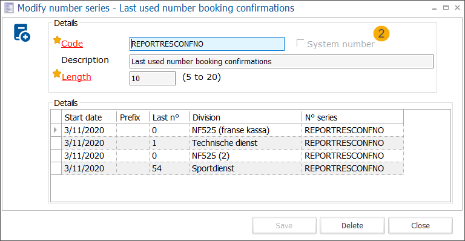The width and height of the screenshot is (465, 241).
Task: Click N° series cell of Technische dienst row
Action: coord(352,143)
